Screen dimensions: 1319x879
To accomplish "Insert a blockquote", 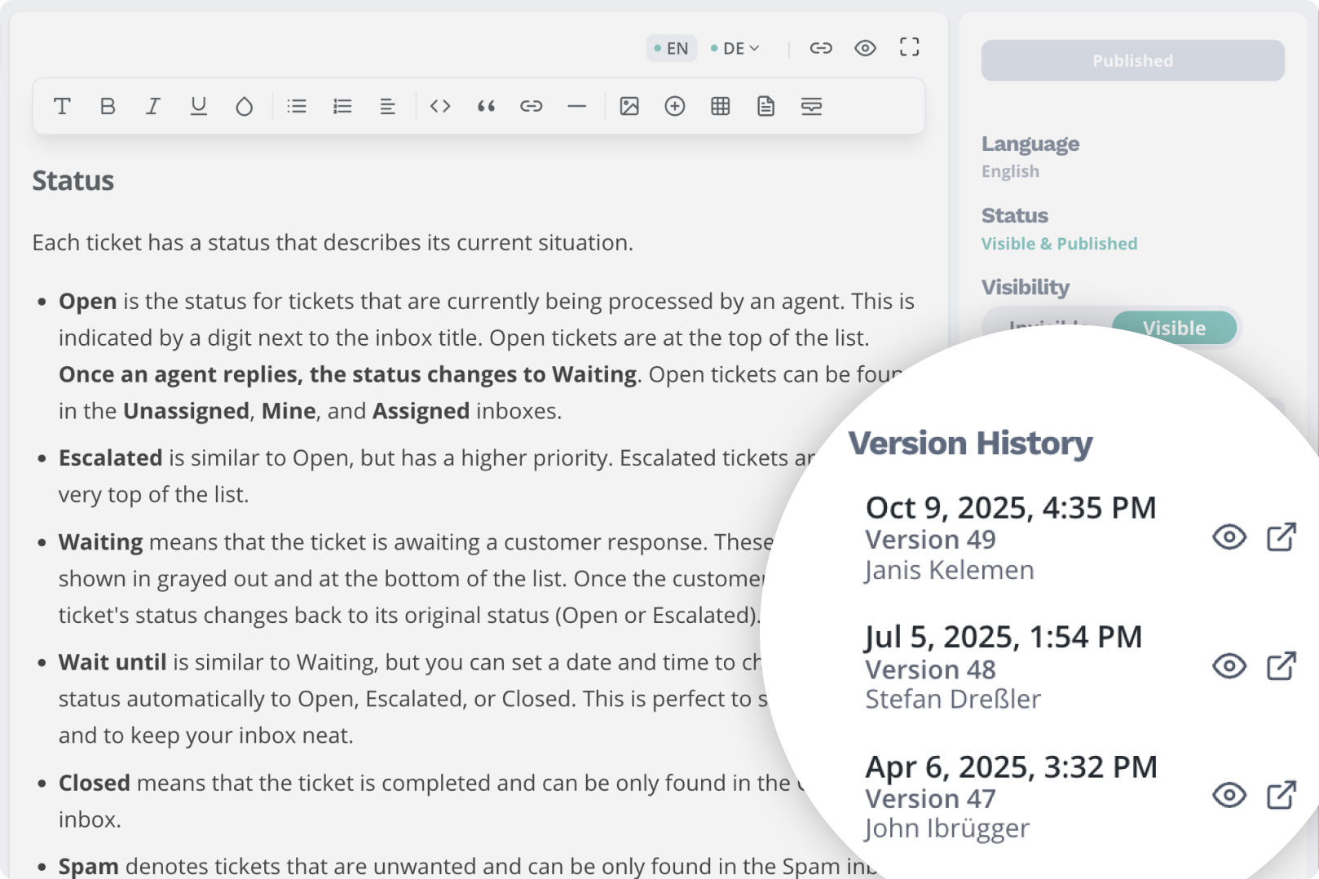I will pyautogui.click(x=486, y=106).
